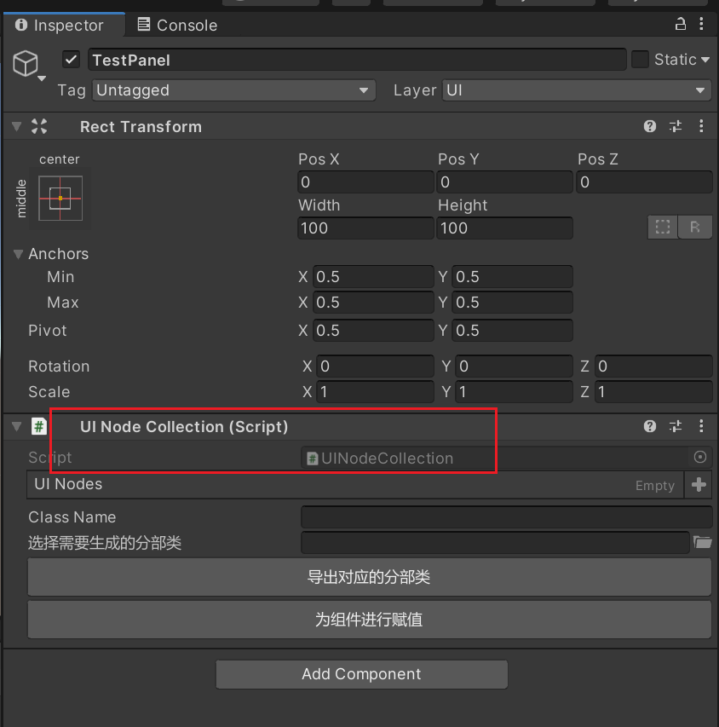The image size is (719, 727).
Task: Enable the Static checkbox
Action: pos(640,60)
